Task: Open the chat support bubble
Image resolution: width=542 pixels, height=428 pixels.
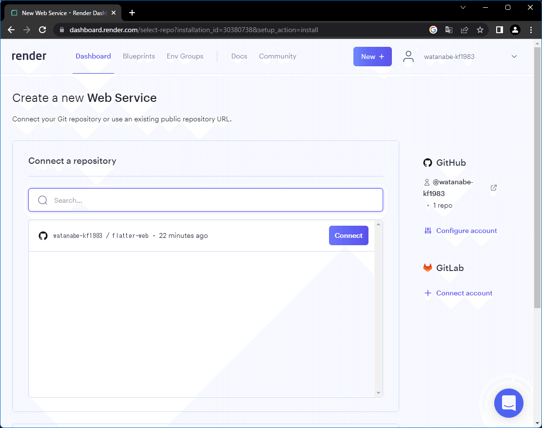Action: click(x=508, y=403)
